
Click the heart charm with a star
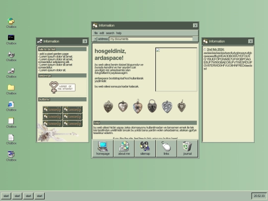pyautogui.click(x=137, y=106)
